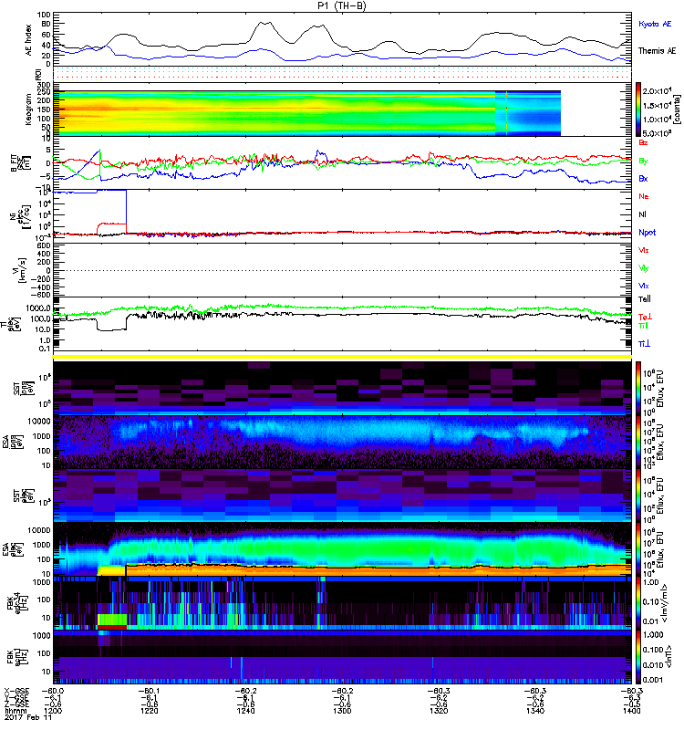Click the "X-GSE" row label

tap(16, 691)
